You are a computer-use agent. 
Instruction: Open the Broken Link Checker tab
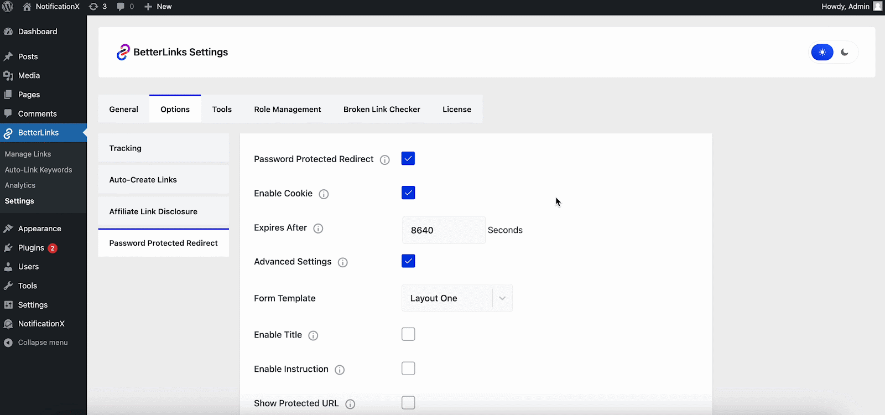pyautogui.click(x=382, y=109)
